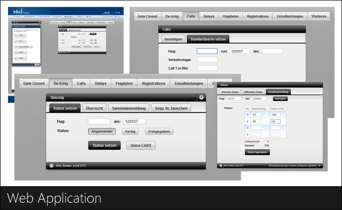The height and width of the screenshot is (210, 342).
Task: Open De-Icing tab in the Calls screenshot
Action: click(172, 16)
